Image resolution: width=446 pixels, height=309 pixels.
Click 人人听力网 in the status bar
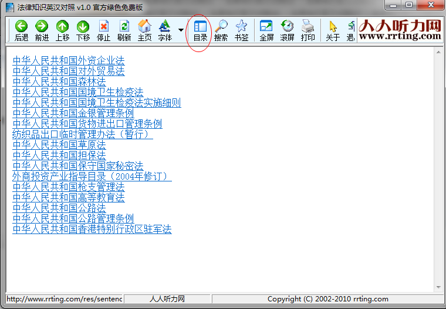click(167, 299)
